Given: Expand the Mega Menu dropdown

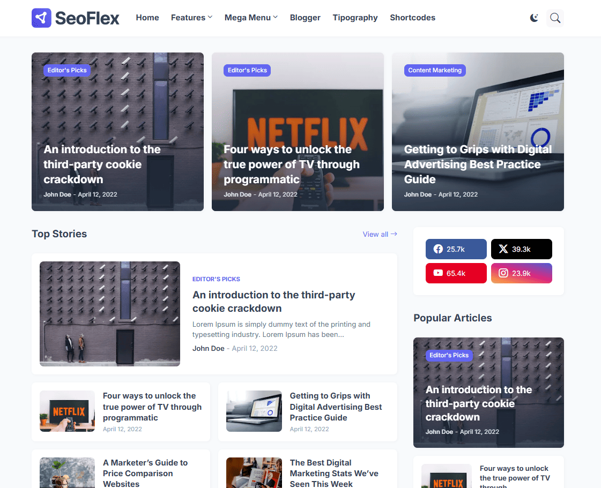Looking at the screenshot, I should coord(251,18).
